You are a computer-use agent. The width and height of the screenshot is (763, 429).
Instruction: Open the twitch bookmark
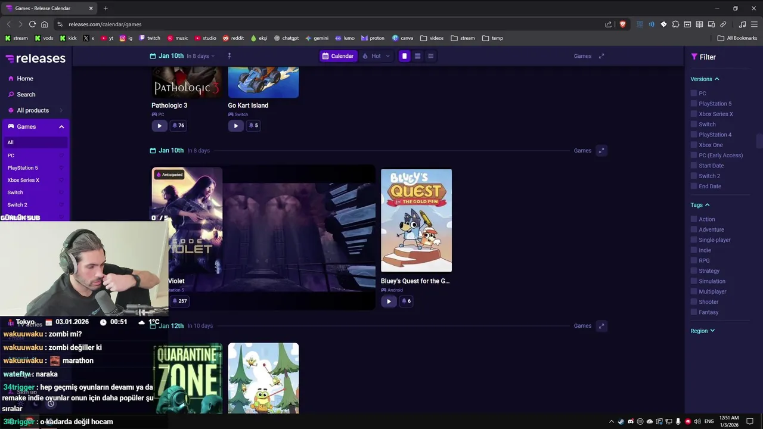(x=150, y=38)
